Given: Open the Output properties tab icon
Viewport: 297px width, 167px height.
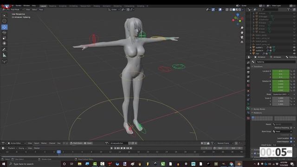Looking at the screenshot, I should point(248,72).
